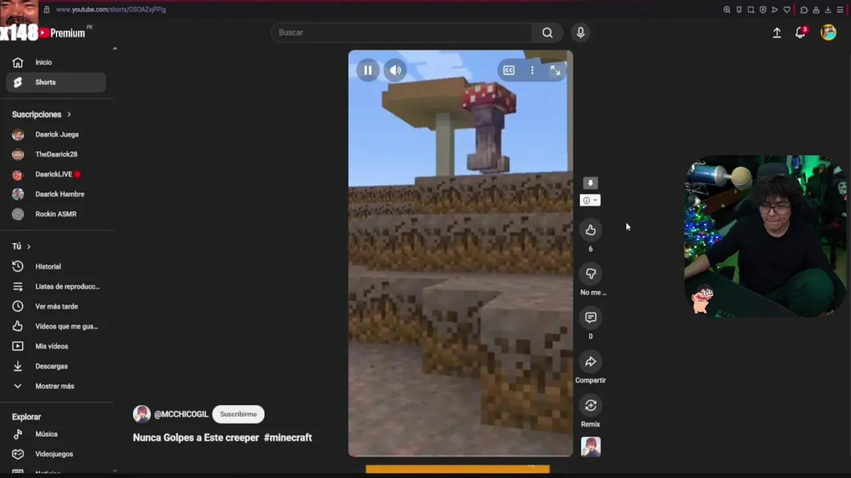This screenshot has width=851, height=478.
Task: Click the browser zoom magnifier icon
Action: tap(727, 9)
